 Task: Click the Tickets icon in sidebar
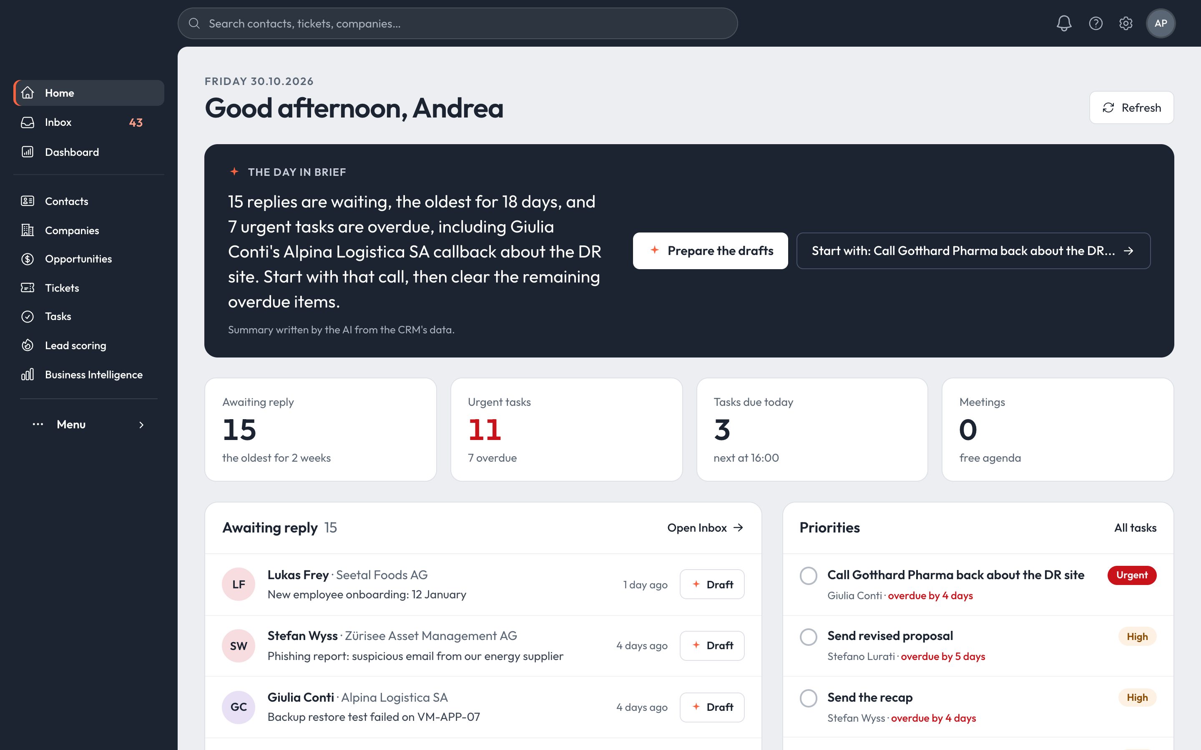28,287
